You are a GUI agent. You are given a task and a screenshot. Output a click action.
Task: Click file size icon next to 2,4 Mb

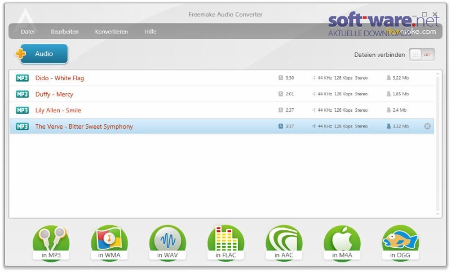[388, 110]
